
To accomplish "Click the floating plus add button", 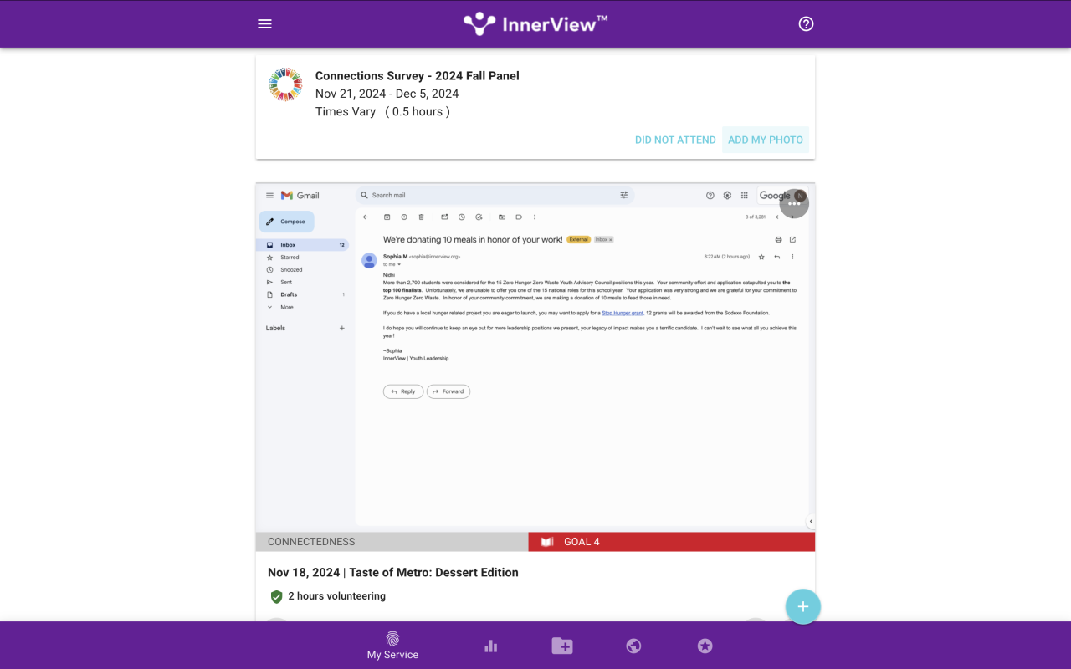I will 802,606.
